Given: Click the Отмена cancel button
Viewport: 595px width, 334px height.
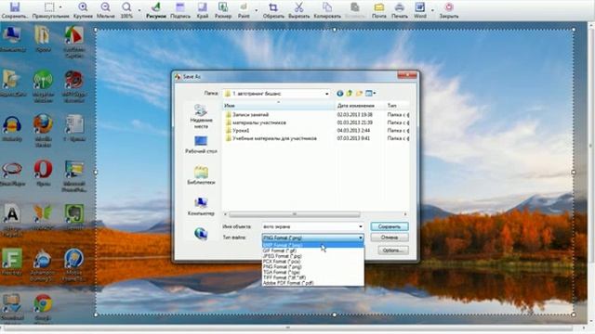Looking at the screenshot, I should pos(390,238).
